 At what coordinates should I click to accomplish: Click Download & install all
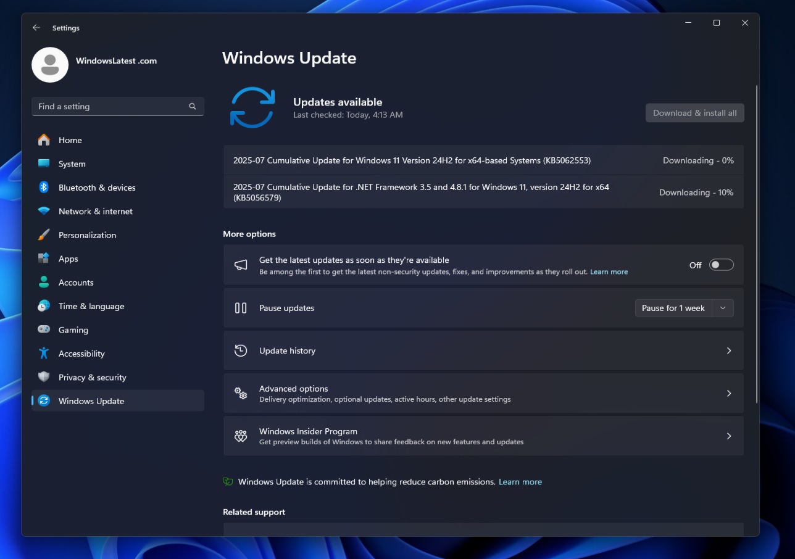[x=694, y=112]
